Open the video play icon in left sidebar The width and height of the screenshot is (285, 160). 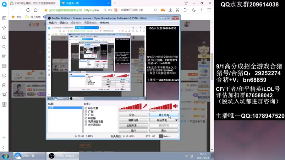(x=4, y=57)
